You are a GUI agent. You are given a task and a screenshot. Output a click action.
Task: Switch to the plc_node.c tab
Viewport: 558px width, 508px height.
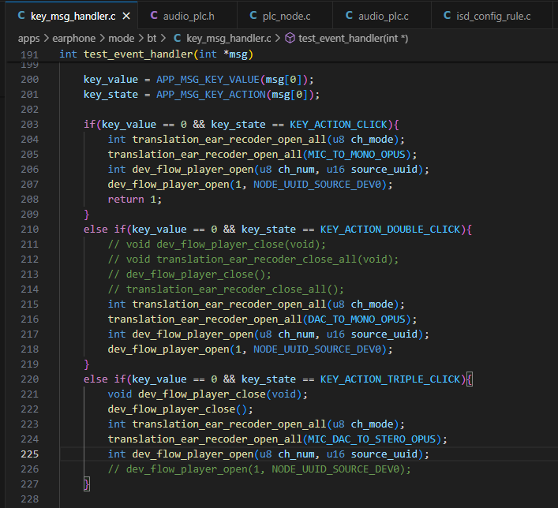(285, 16)
